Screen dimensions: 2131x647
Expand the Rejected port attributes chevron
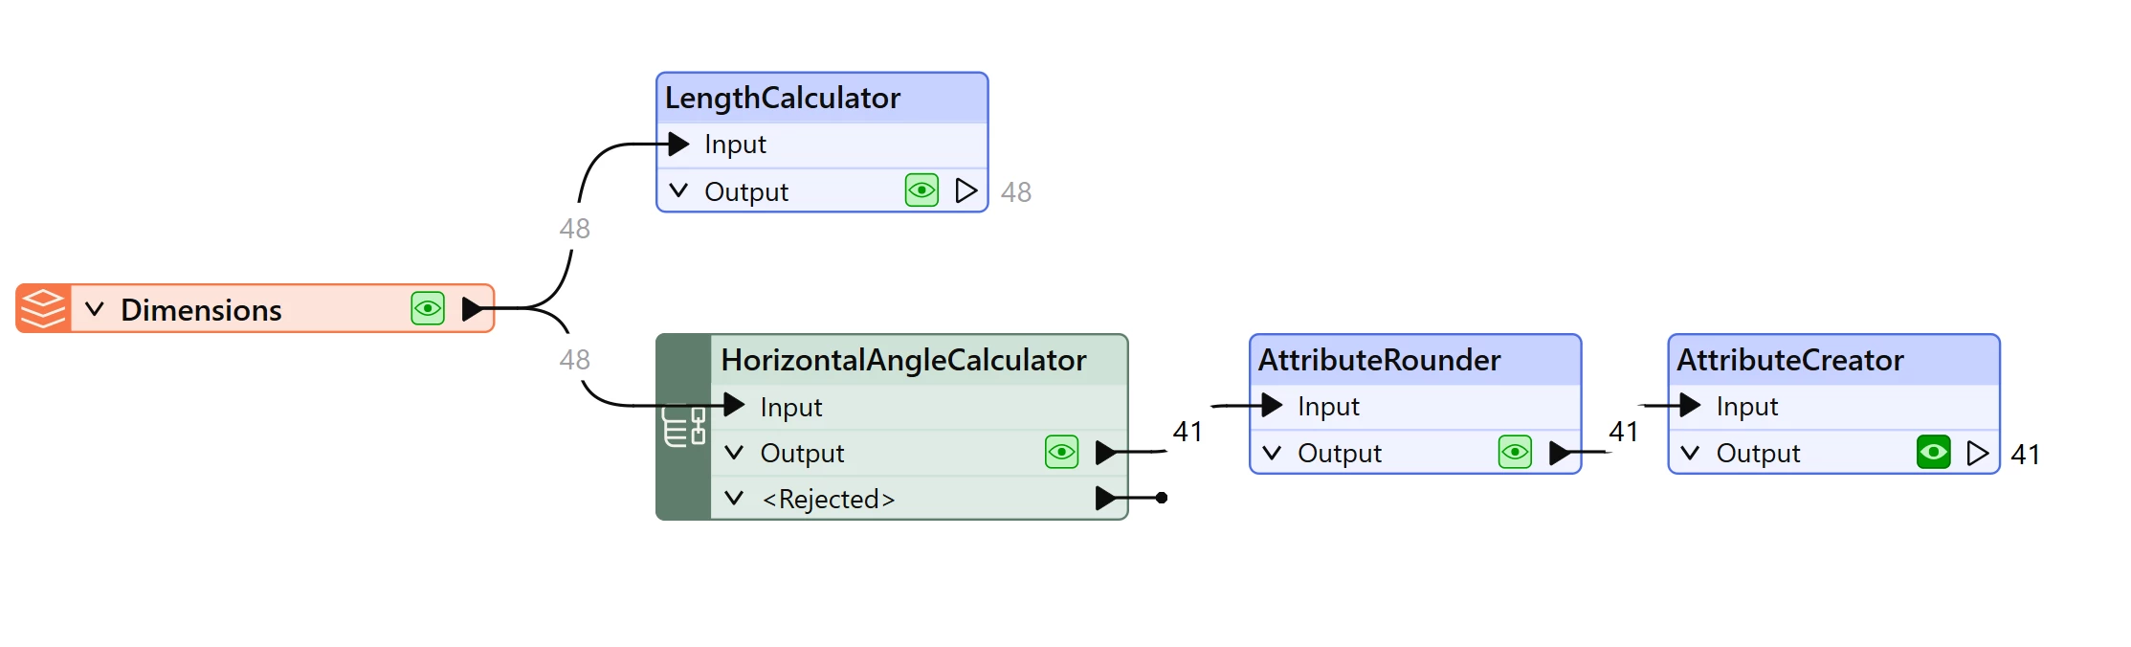734,499
